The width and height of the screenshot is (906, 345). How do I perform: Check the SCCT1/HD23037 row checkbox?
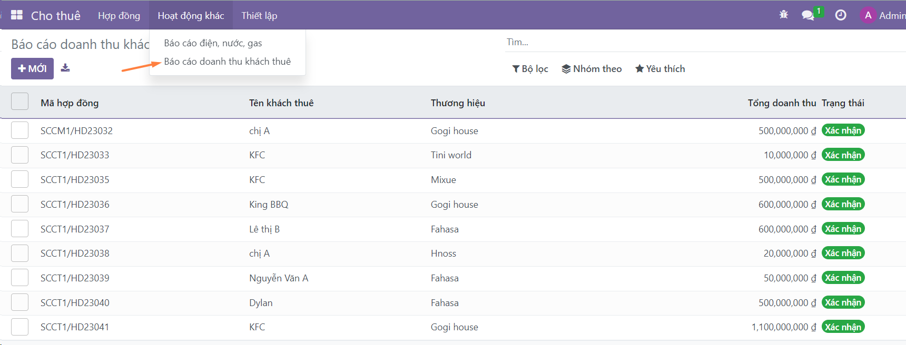pyautogui.click(x=20, y=229)
